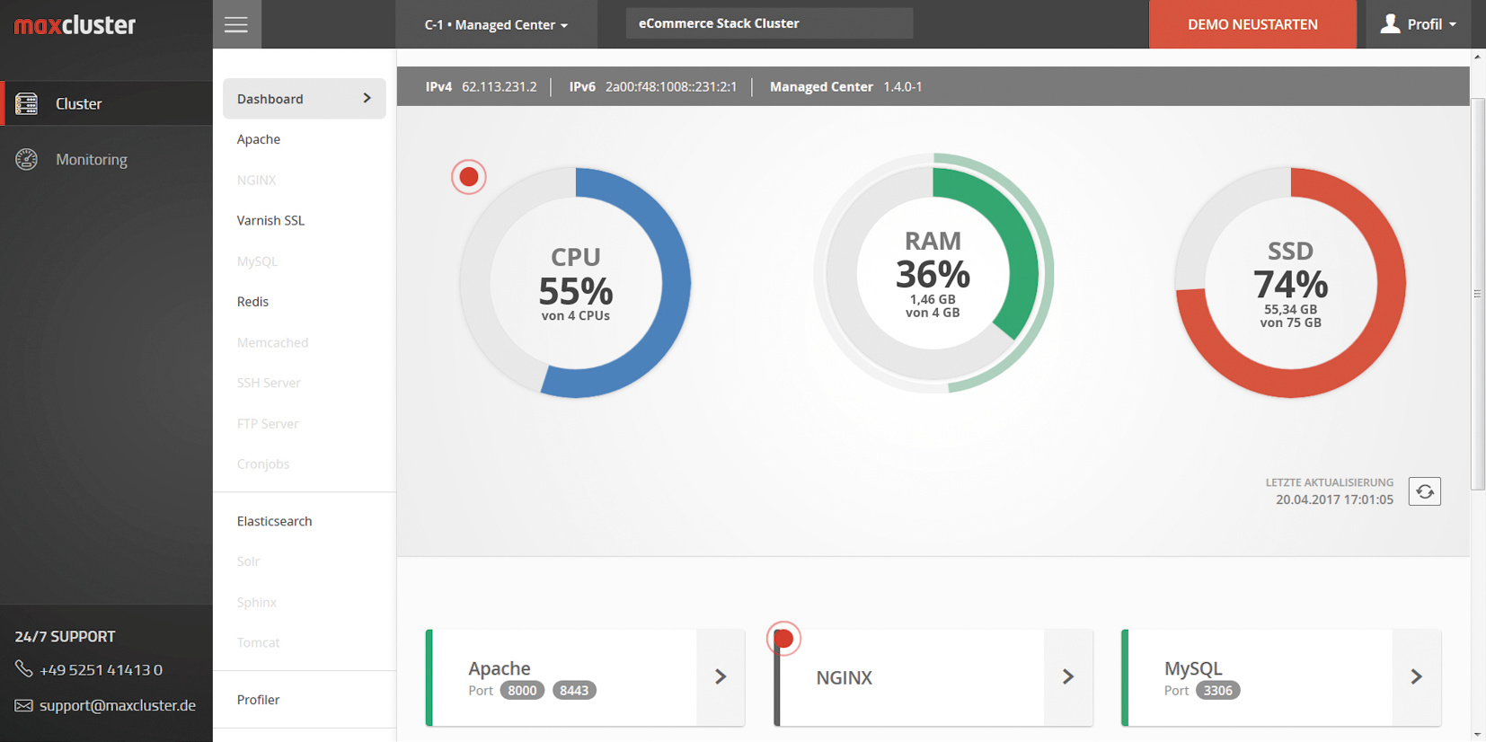This screenshot has width=1486, height=742.
Task: Open SSH Server menu item
Action: click(269, 383)
